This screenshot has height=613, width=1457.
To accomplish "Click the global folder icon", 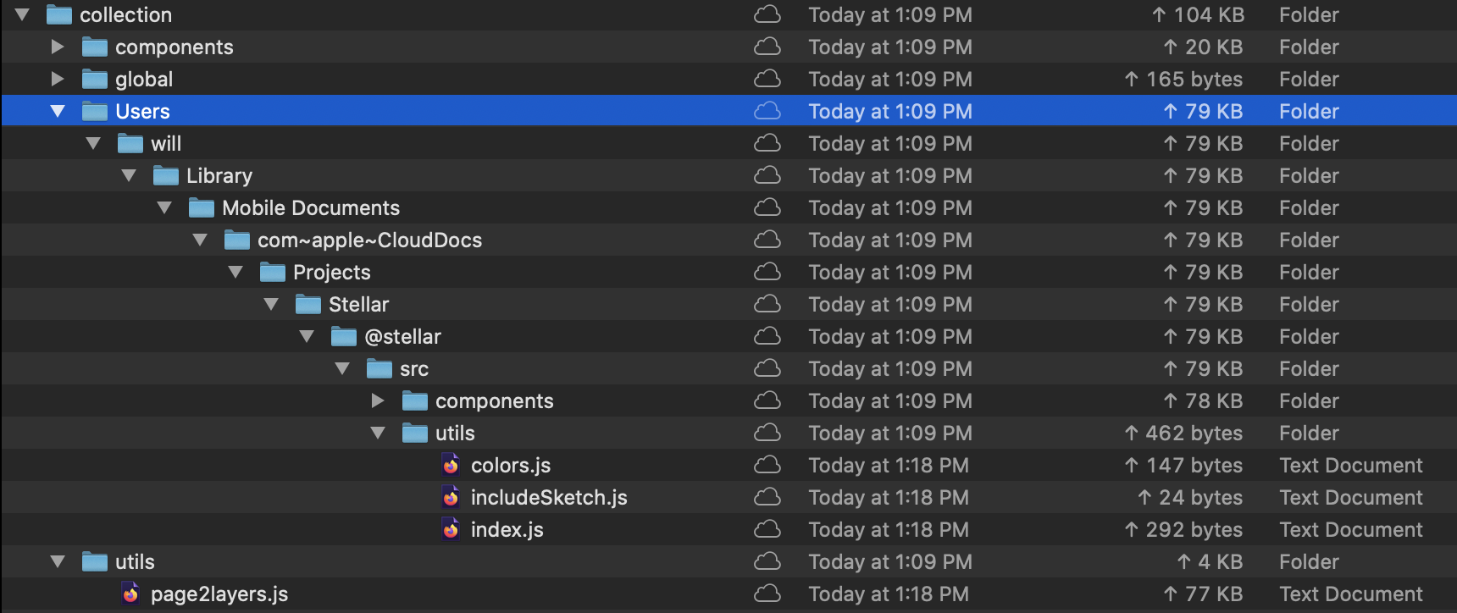I will point(95,79).
